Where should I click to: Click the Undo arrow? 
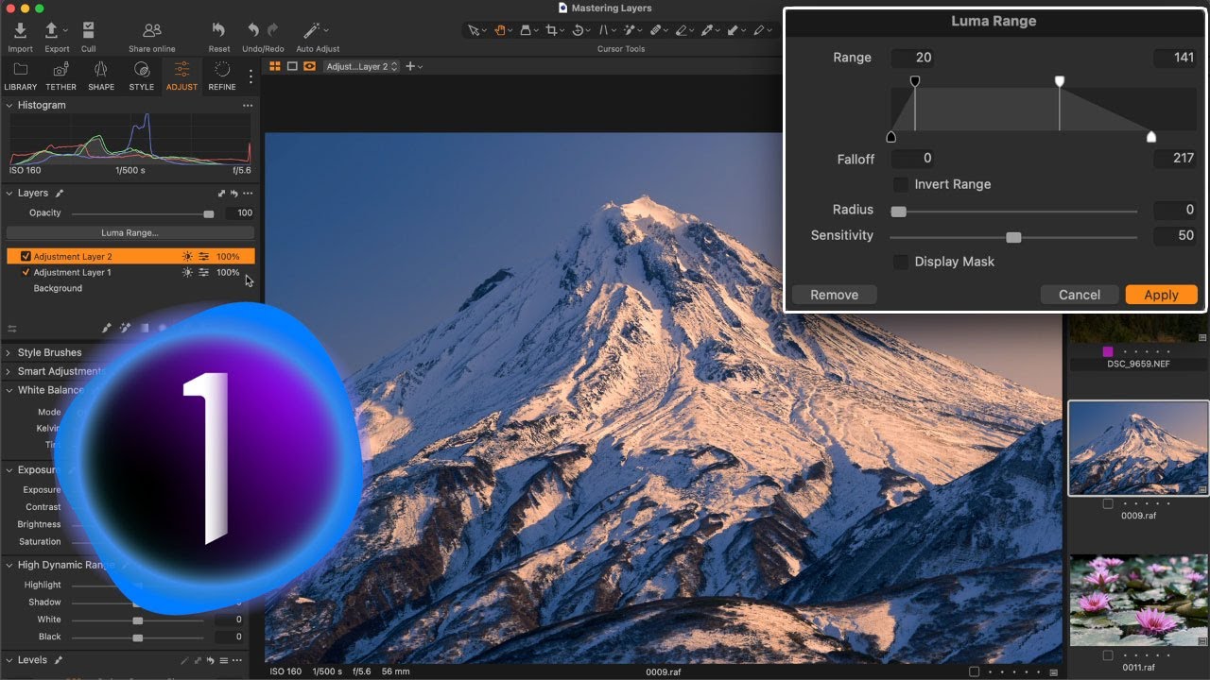[x=252, y=31]
